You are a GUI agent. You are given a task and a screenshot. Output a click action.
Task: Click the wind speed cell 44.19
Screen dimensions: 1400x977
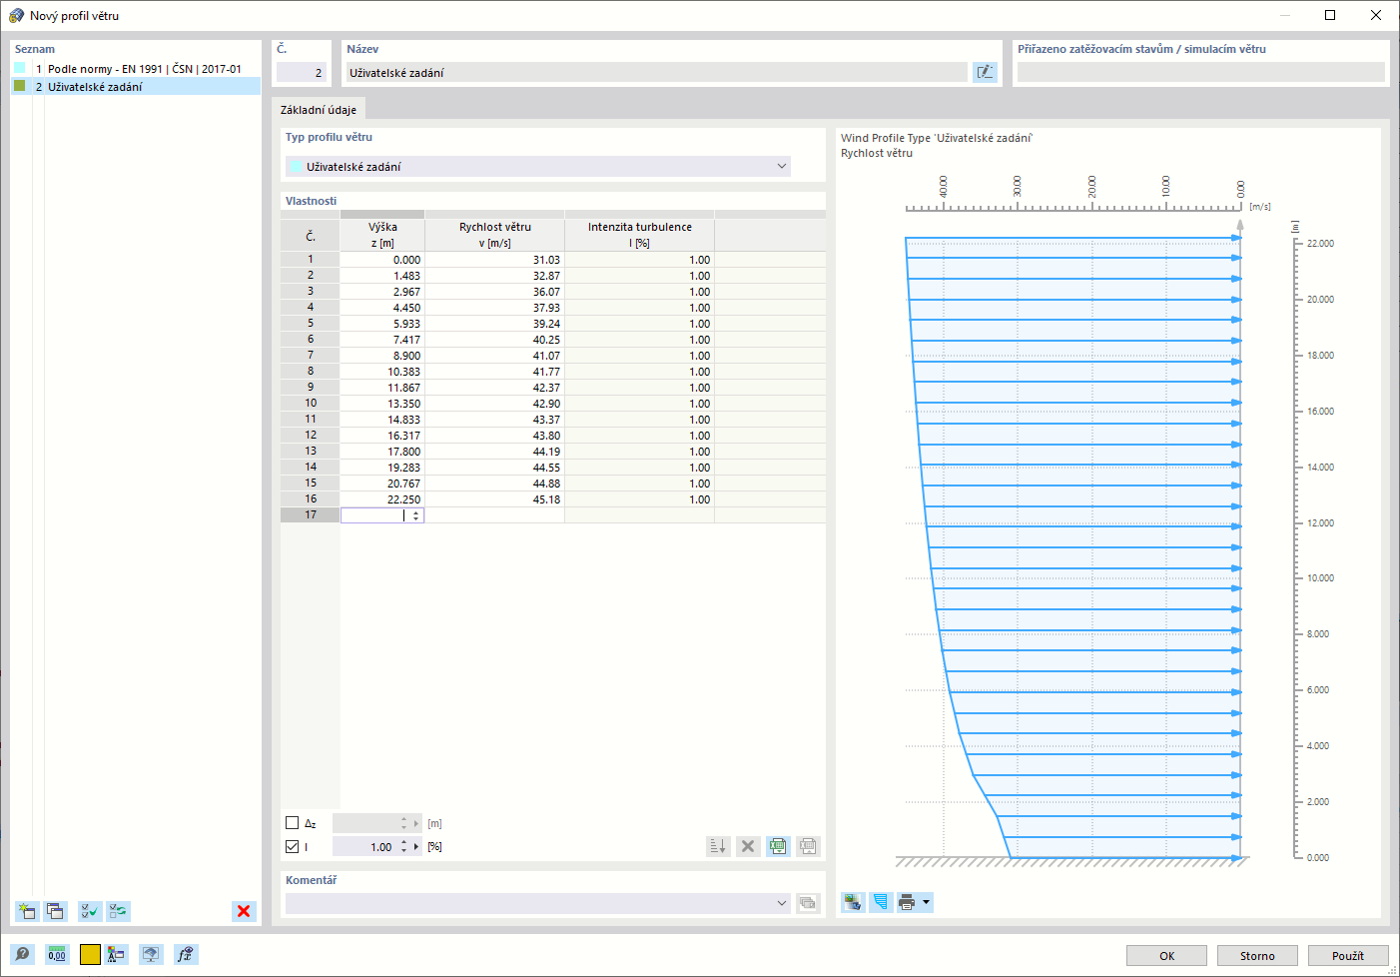click(x=494, y=452)
